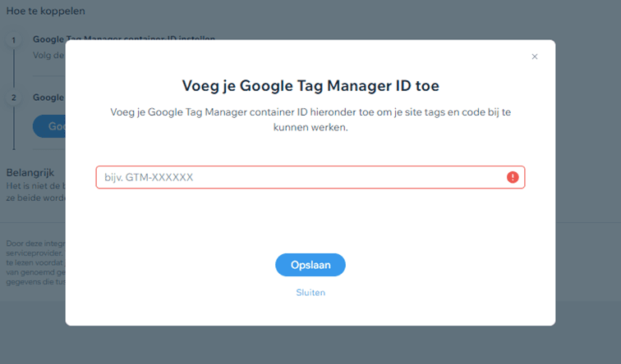The image size is (621, 364).
Task: Click the 'bijv. GTM-XXXXXX' placeholder text
Action: pyautogui.click(x=149, y=177)
